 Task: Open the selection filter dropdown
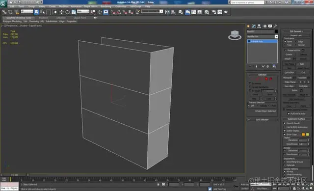point(27,11)
